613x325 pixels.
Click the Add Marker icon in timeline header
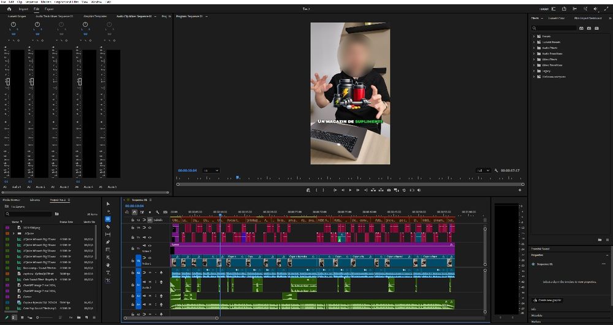pos(150,212)
